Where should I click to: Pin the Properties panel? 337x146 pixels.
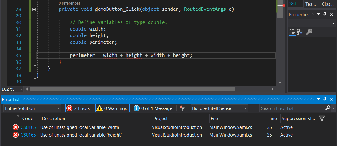click(325, 15)
